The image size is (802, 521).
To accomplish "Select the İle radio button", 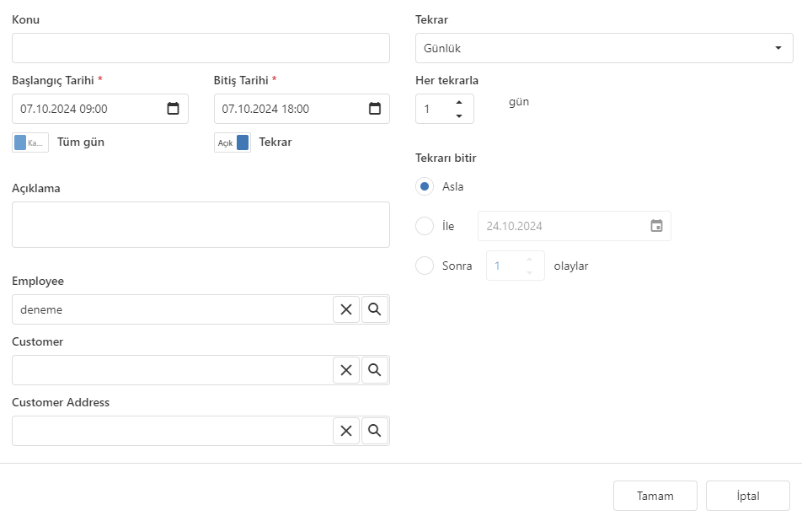I will point(425,226).
